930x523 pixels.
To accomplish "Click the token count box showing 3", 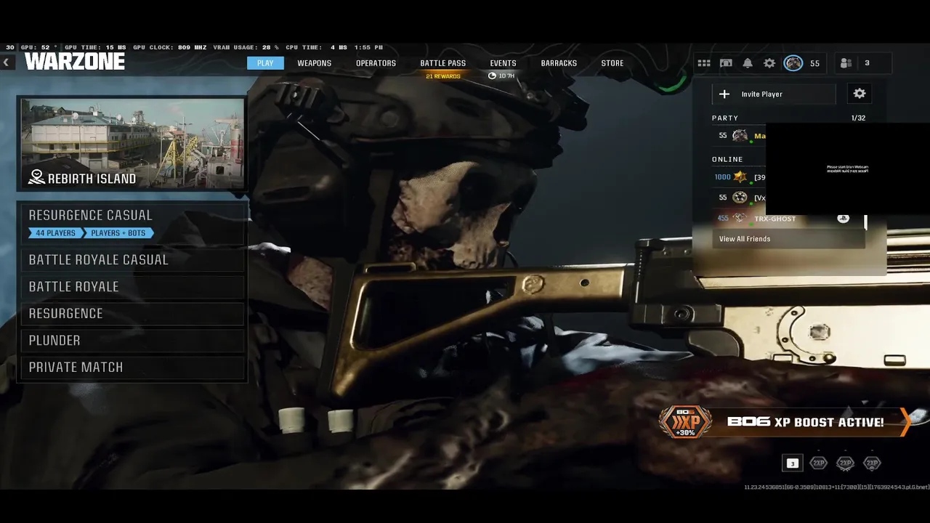I will click(792, 463).
